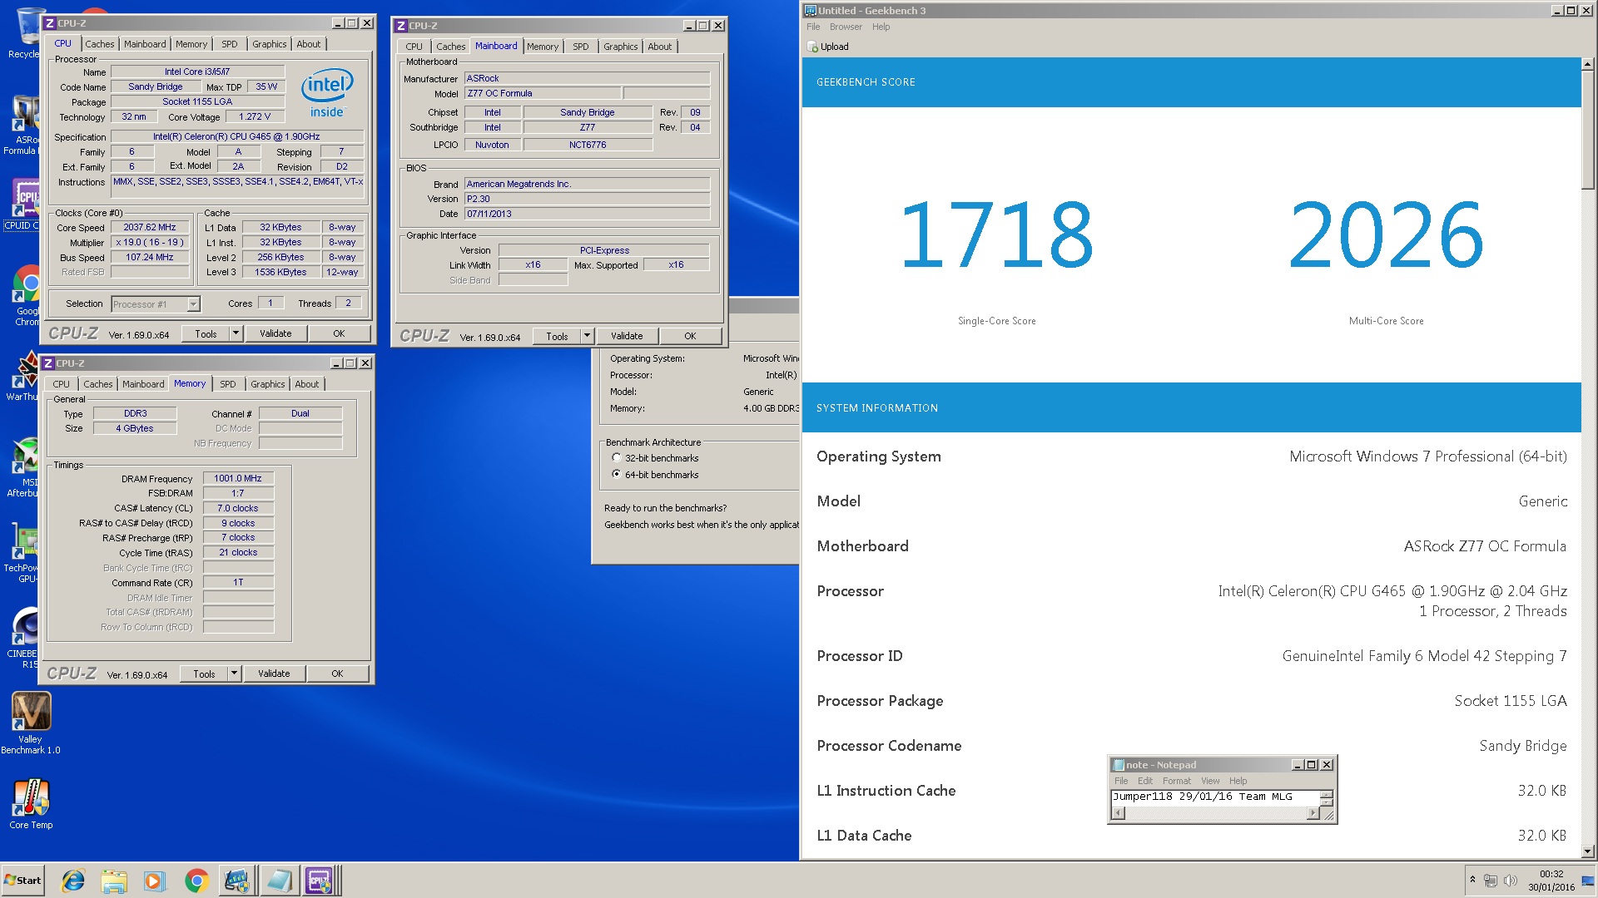The image size is (1598, 898).
Task: Open the Start menu
Action: [x=23, y=881]
